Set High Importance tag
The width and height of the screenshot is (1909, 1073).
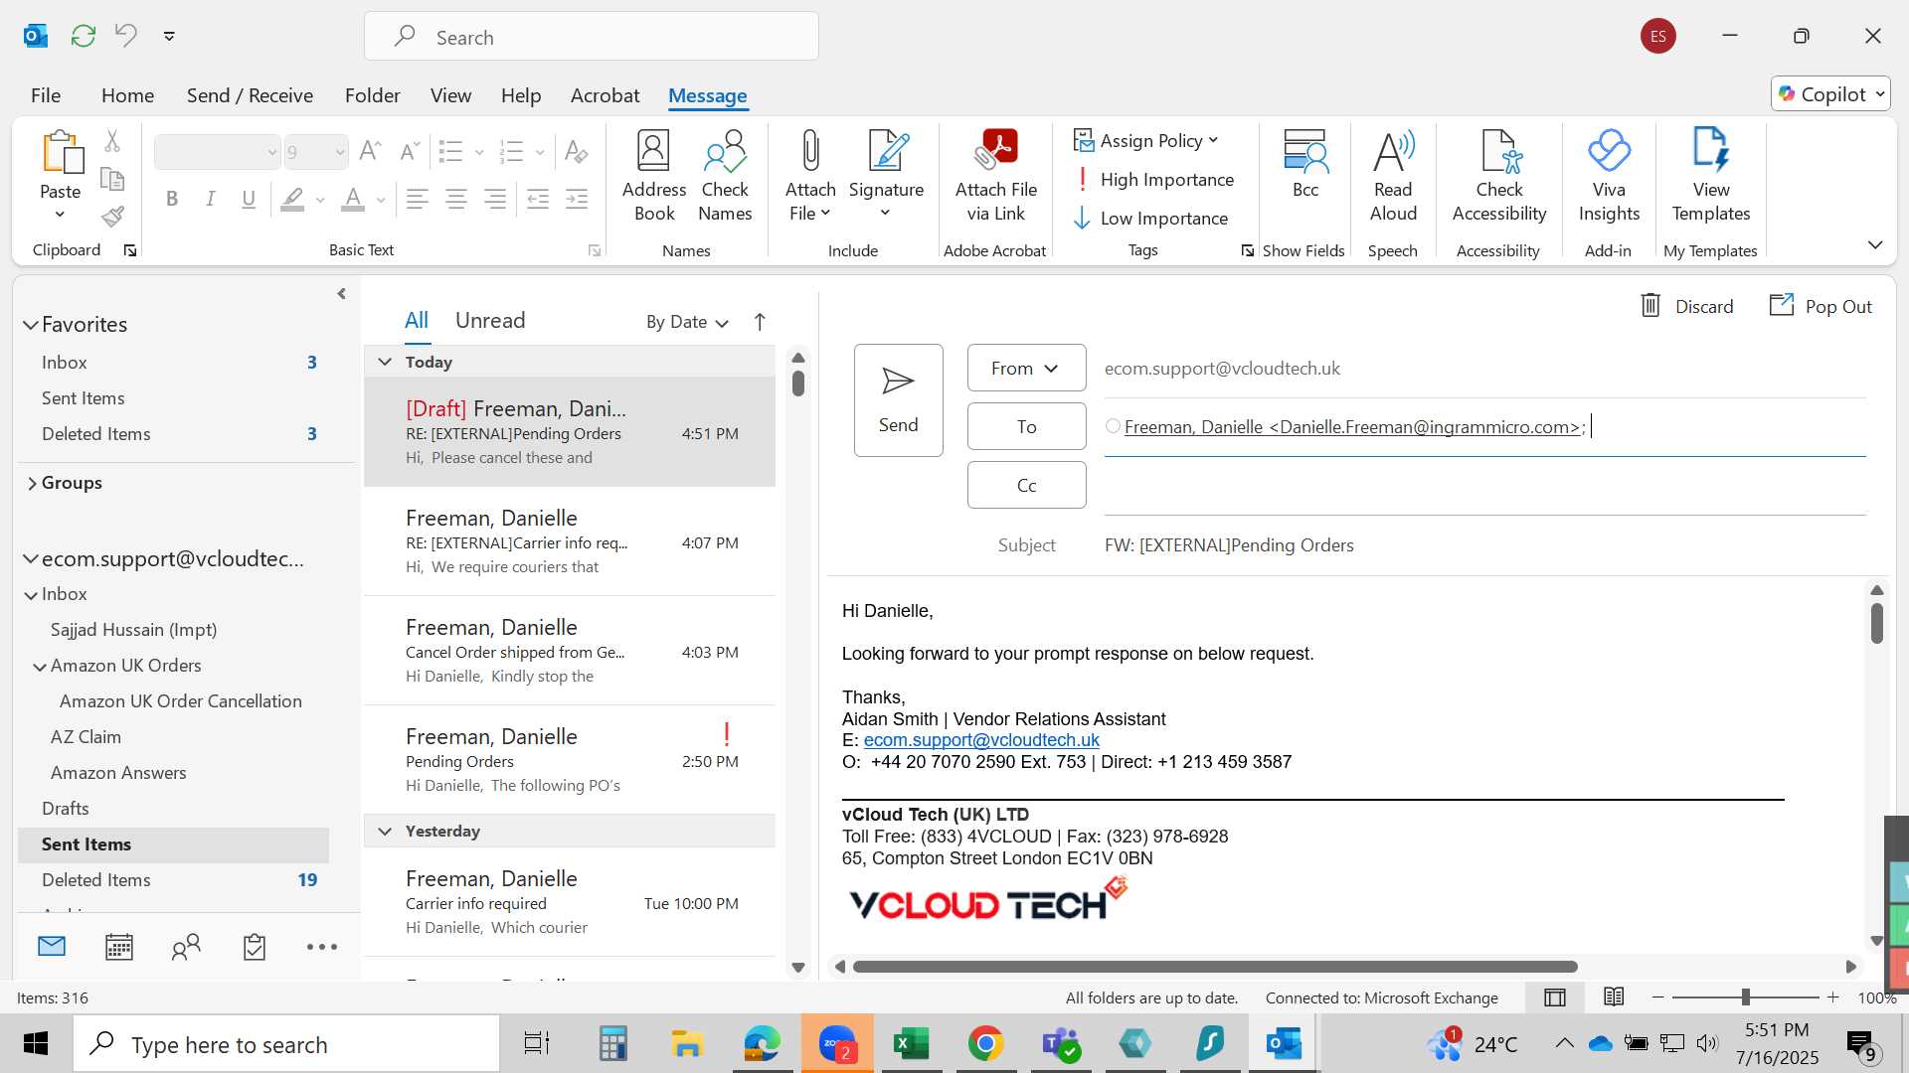click(x=1154, y=180)
